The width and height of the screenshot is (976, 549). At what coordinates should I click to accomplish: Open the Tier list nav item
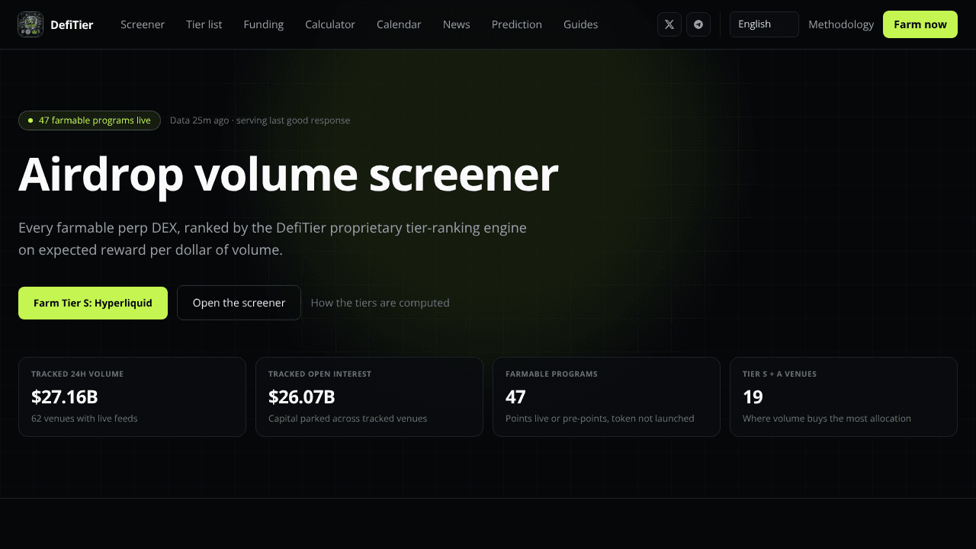(x=204, y=24)
